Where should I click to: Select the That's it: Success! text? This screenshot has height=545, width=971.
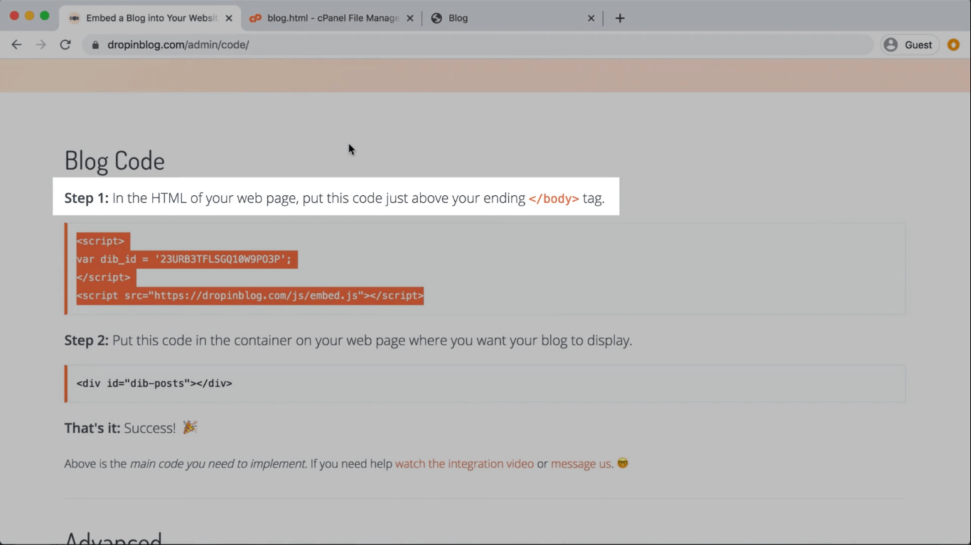point(120,428)
